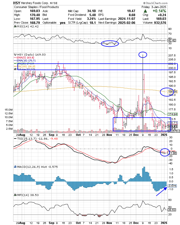
Task: Click the Consumer Staples / Food Products sector line
Action: [x=37, y=7]
